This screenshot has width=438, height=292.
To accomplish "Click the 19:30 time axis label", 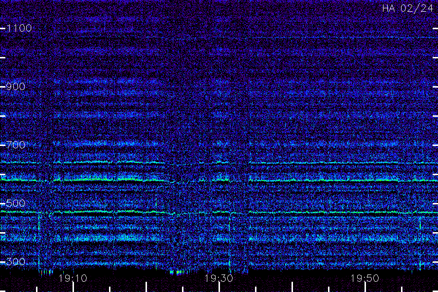I will [219, 278].
